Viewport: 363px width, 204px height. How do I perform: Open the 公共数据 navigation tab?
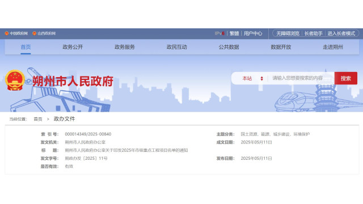click(229, 47)
